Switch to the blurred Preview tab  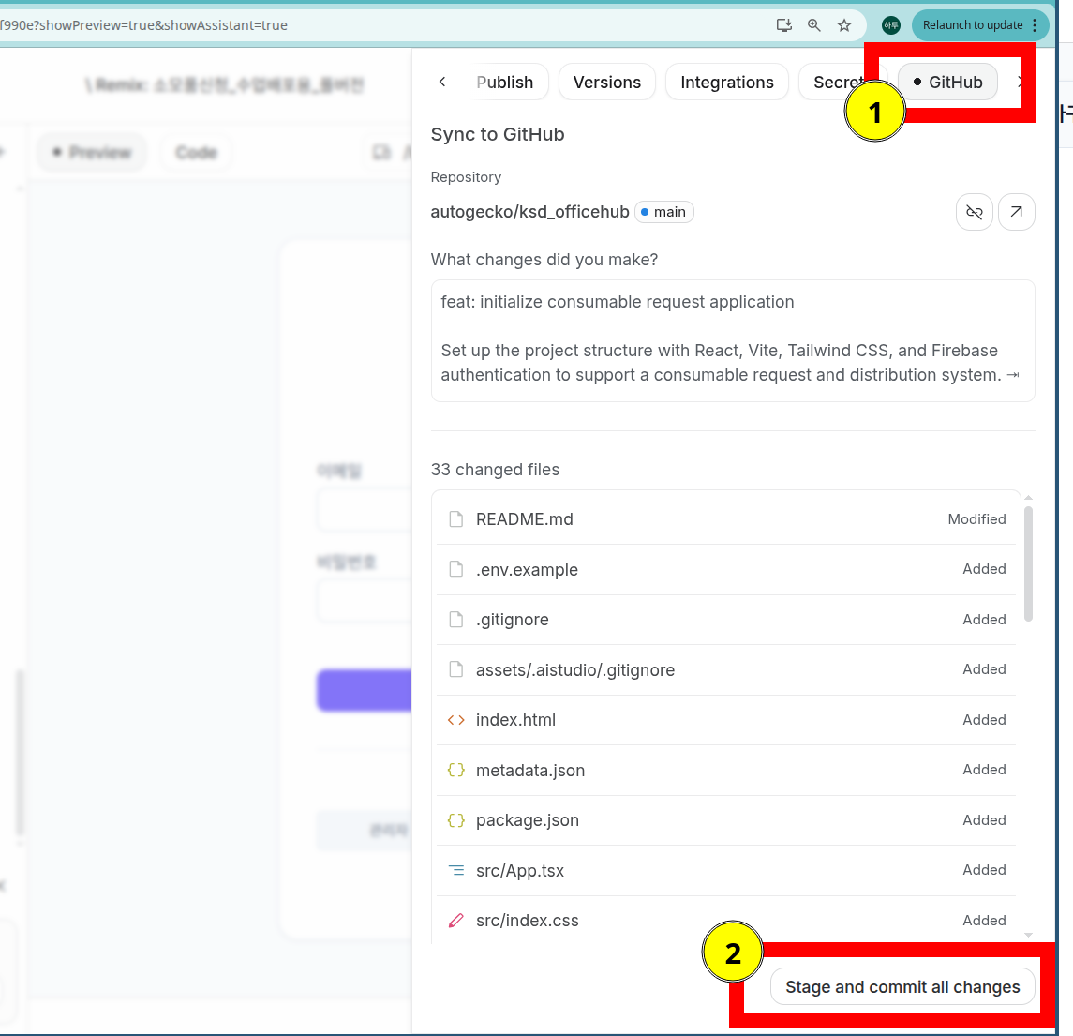point(93,152)
